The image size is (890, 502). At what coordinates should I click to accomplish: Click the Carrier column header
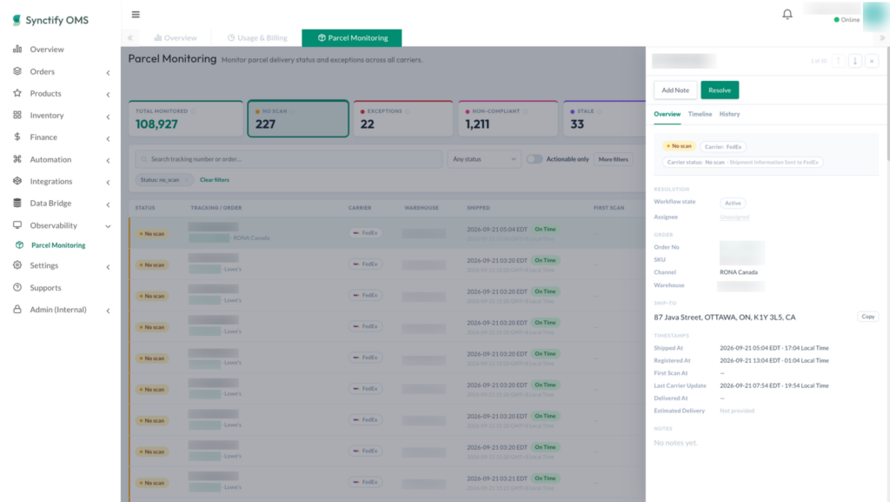pyautogui.click(x=360, y=208)
